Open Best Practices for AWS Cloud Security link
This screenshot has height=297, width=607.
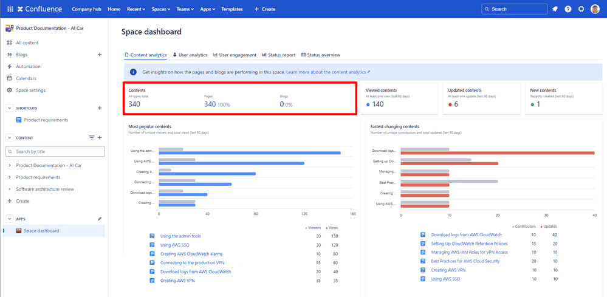(465, 261)
